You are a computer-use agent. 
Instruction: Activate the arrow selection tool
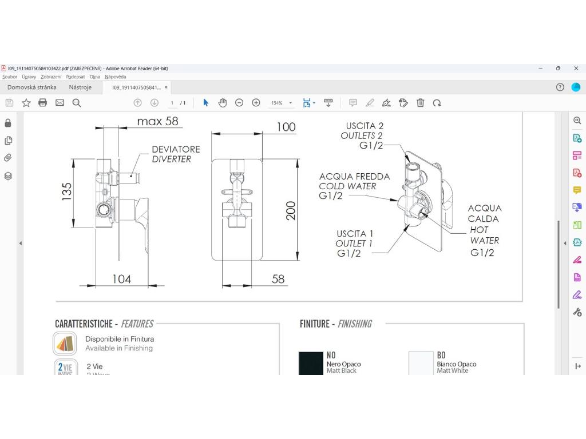pyautogui.click(x=206, y=103)
